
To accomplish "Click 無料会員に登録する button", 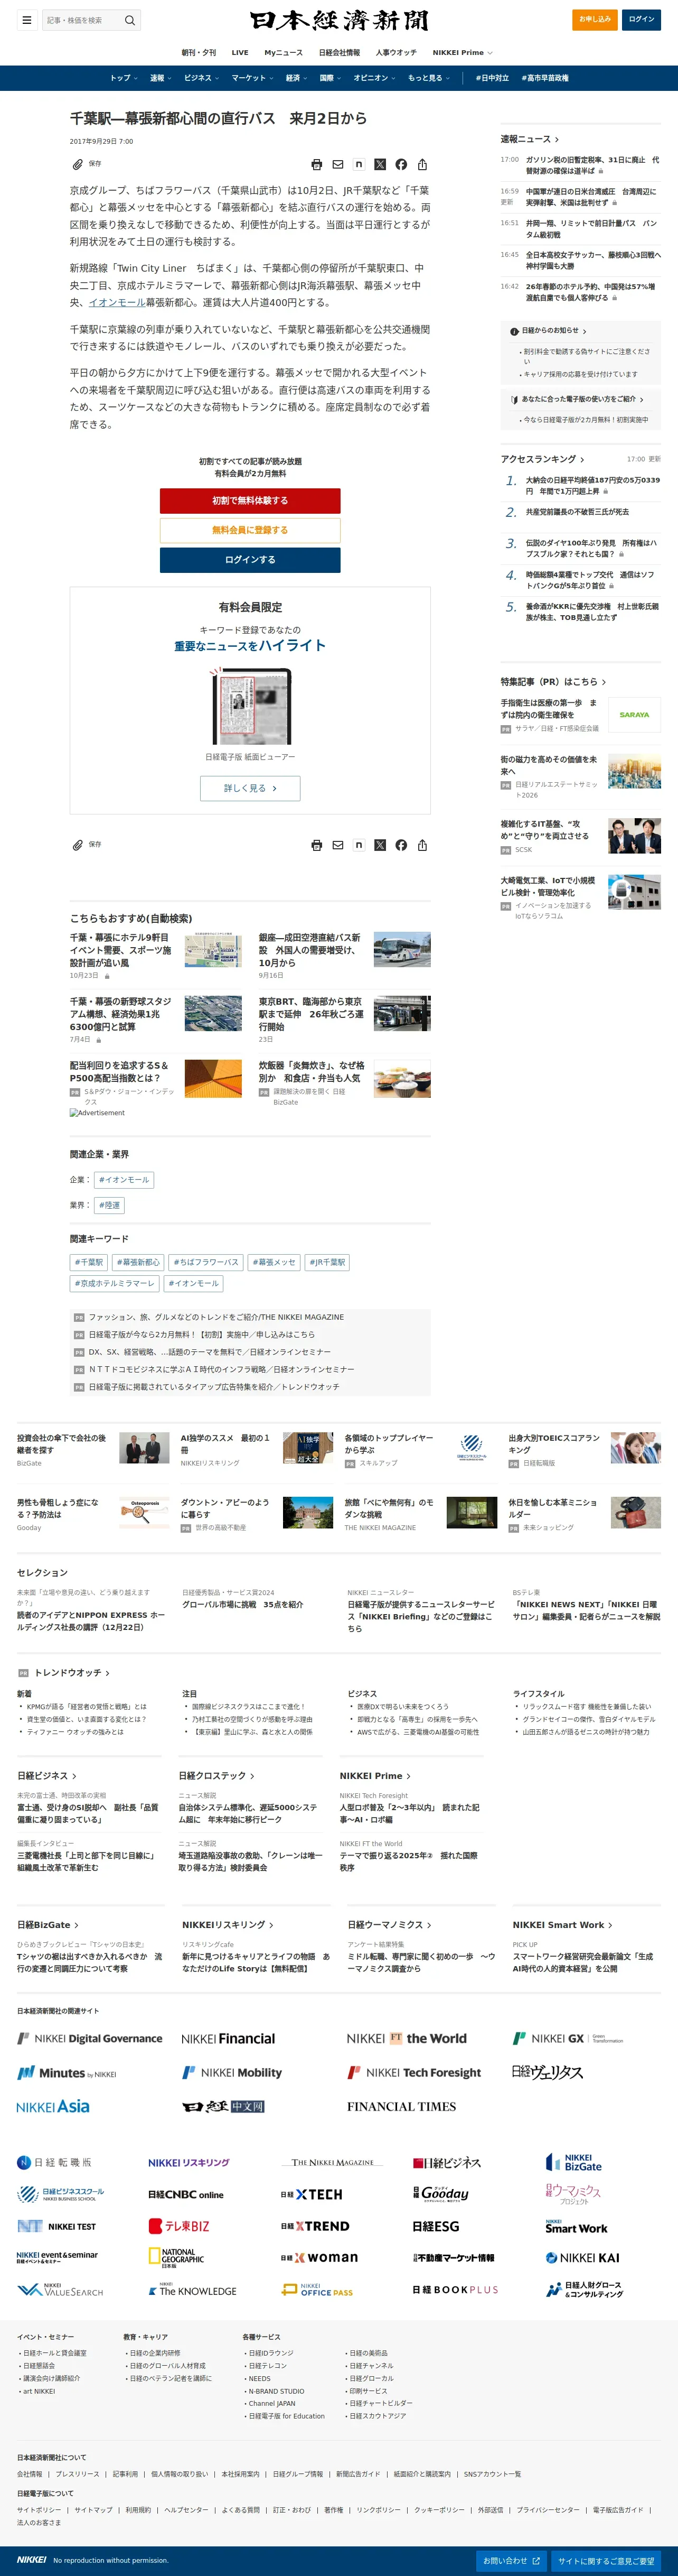I will 250,530.
